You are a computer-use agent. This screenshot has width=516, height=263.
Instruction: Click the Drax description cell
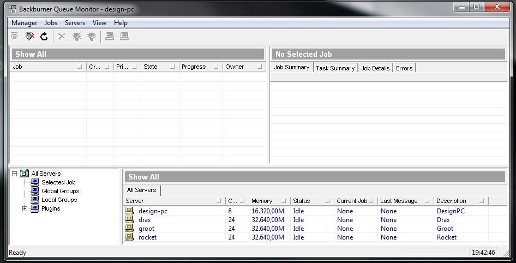point(443,220)
